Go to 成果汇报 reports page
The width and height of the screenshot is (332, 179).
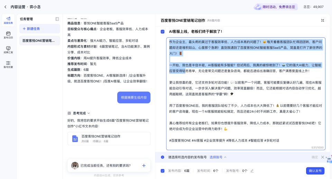[x=8, y=50]
